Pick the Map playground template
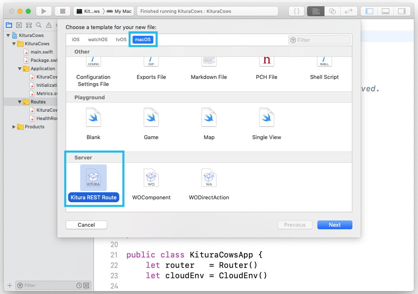Image resolution: width=418 pixels, height=294 pixels. click(209, 124)
